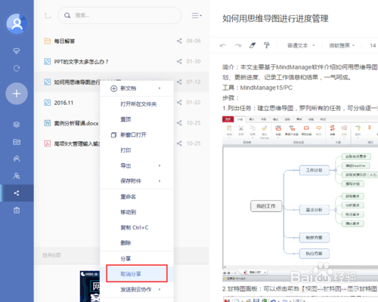Click the 总共6项 status text
This screenshot has width=378, height=302.
click(51, 255)
